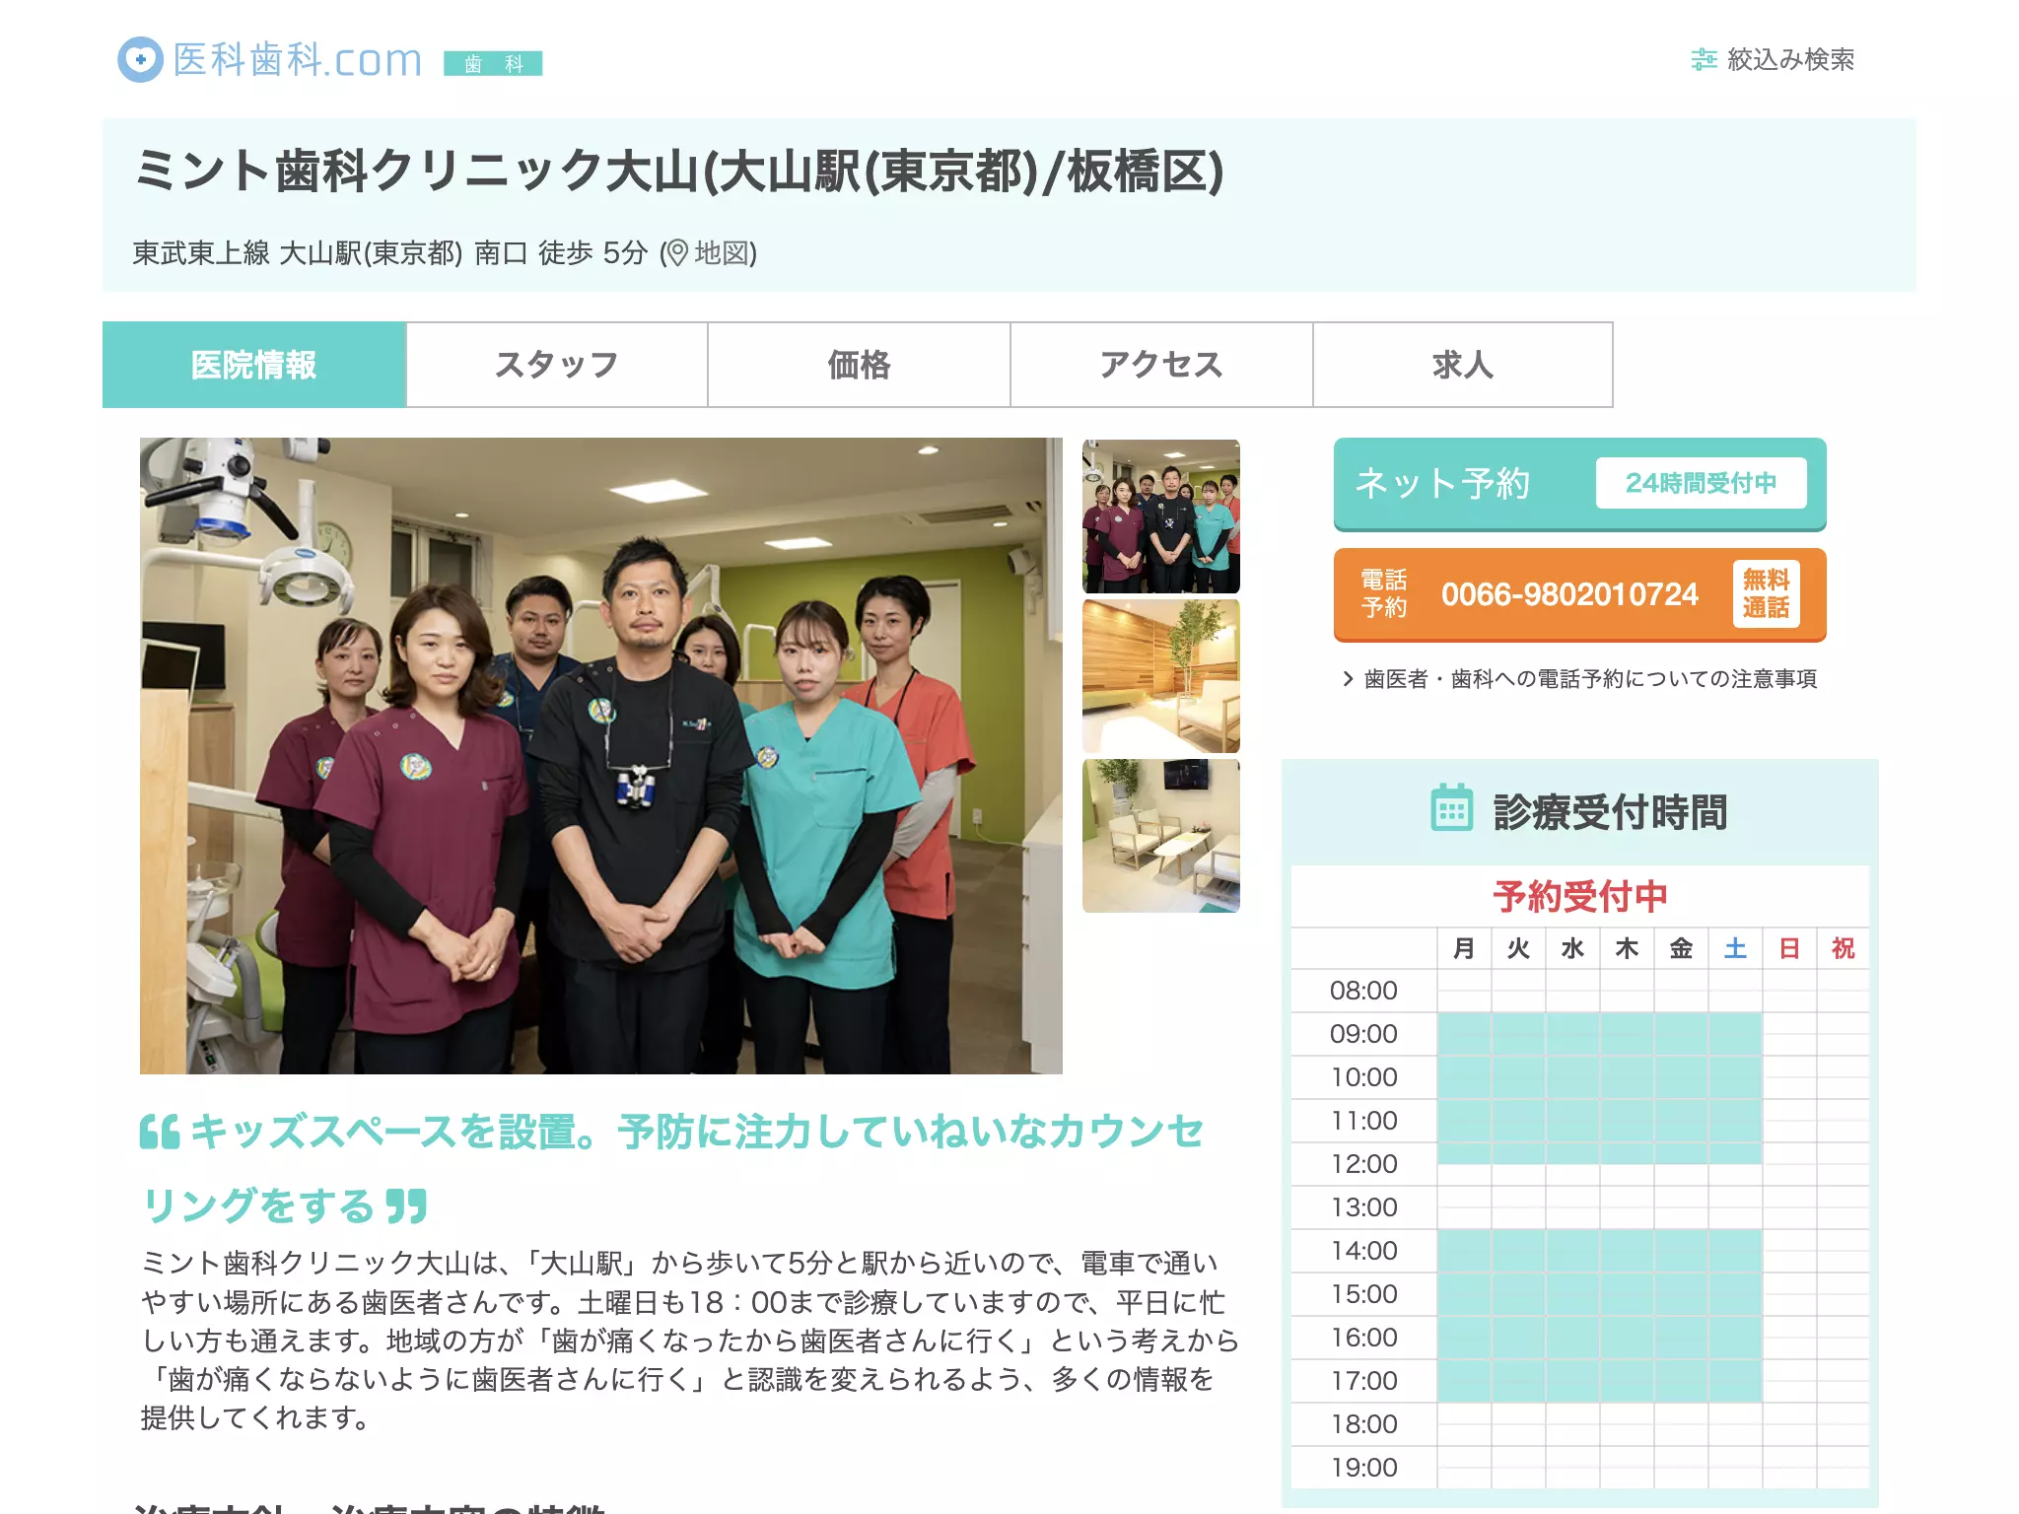
Task: Click the 24時間受付中 badge
Action: coord(1701,483)
